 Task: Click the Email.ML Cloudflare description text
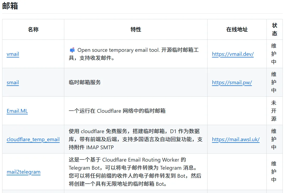pyautogui.click(x=117, y=111)
